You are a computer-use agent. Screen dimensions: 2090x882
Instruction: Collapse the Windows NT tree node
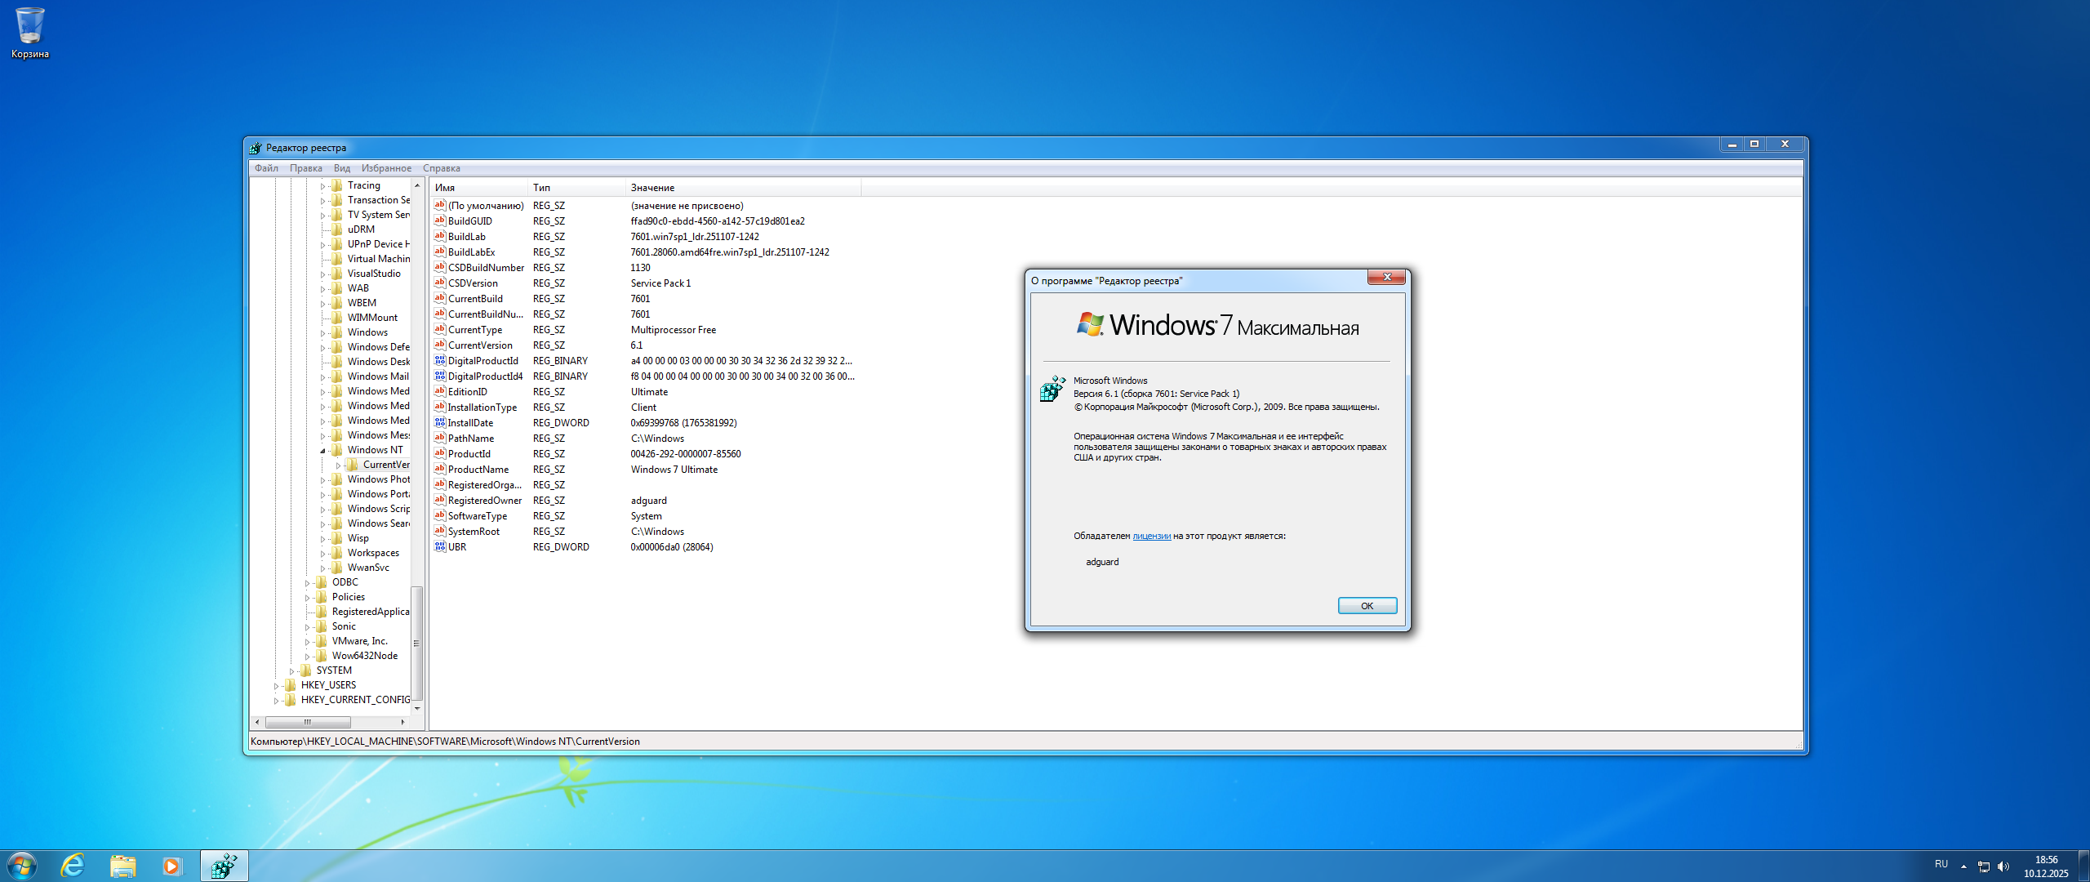tap(322, 451)
